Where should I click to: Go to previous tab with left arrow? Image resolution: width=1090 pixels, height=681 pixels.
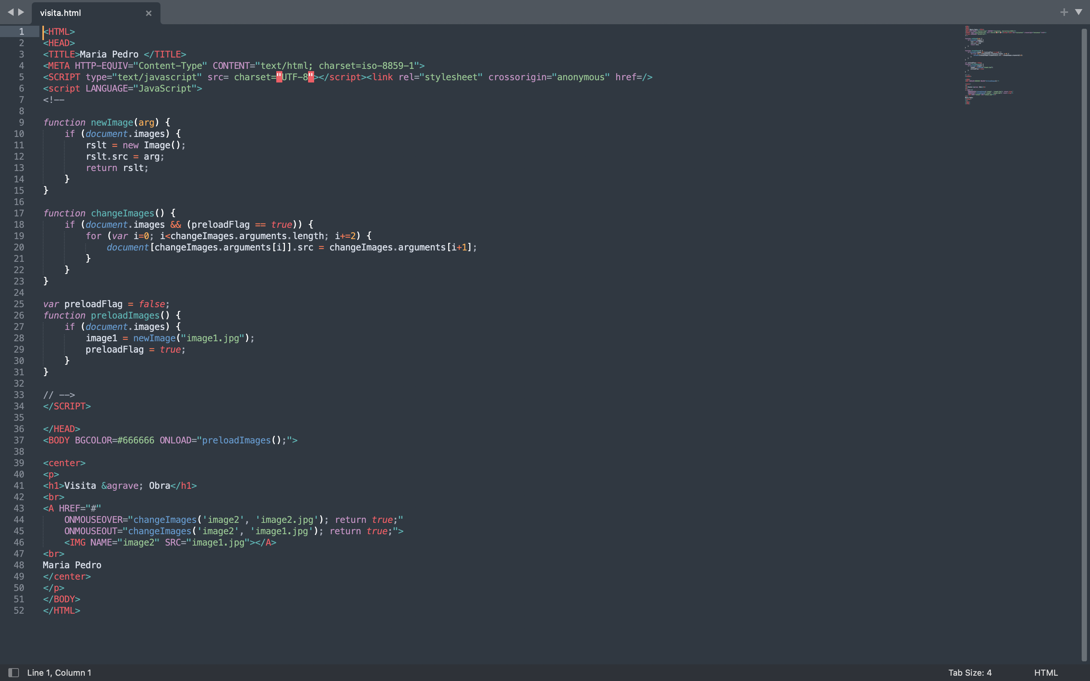point(10,12)
